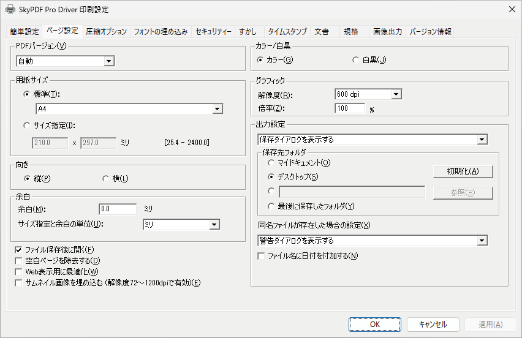This screenshot has height=338, width=522.
Task: Enable 空白ページを除去する checkbox
Action: point(18,261)
